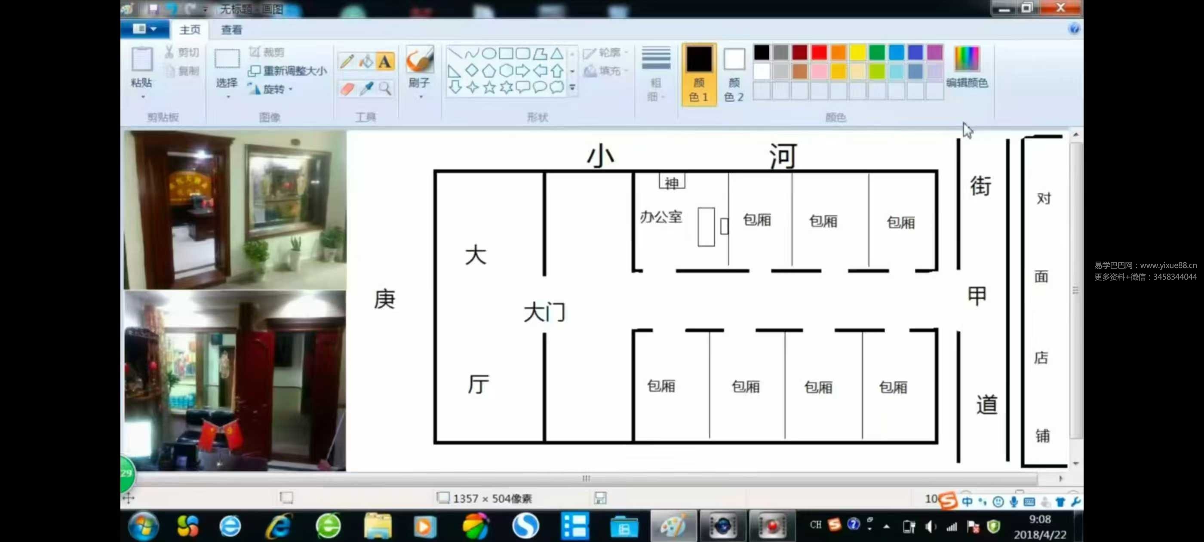Screen dimensions: 1204x542
Task: Expand the shapes gallery more arrow
Action: tap(572, 87)
